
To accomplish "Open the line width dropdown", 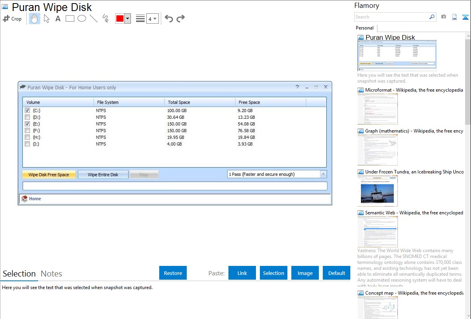I will [x=152, y=18].
